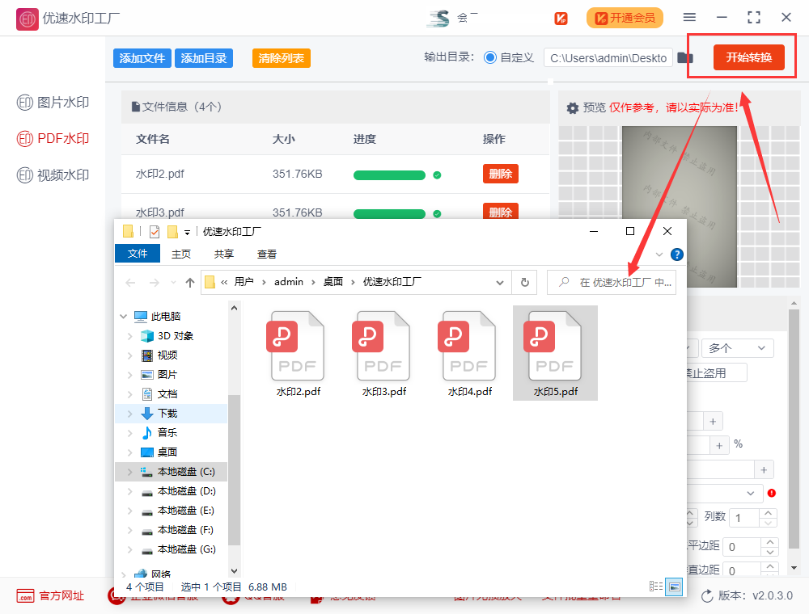Open 视频水印 in the sidebar
The width and height of the screenshot is (809, 614).
pyautogui.click(x=53, y=175)
